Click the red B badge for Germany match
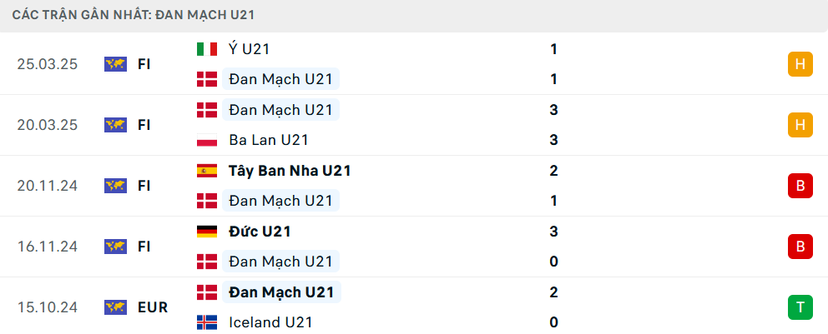This screenshot has height=334, width=828. (800, 247)
